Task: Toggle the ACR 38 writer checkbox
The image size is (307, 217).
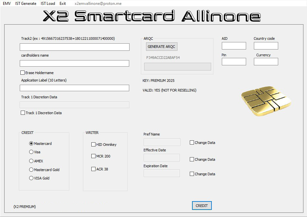Action: click(94, 169)
